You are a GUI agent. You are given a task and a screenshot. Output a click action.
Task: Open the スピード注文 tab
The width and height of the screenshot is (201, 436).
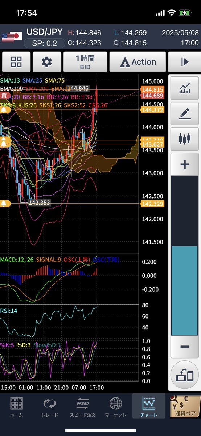pyautogui.click(x=82, y=407)
